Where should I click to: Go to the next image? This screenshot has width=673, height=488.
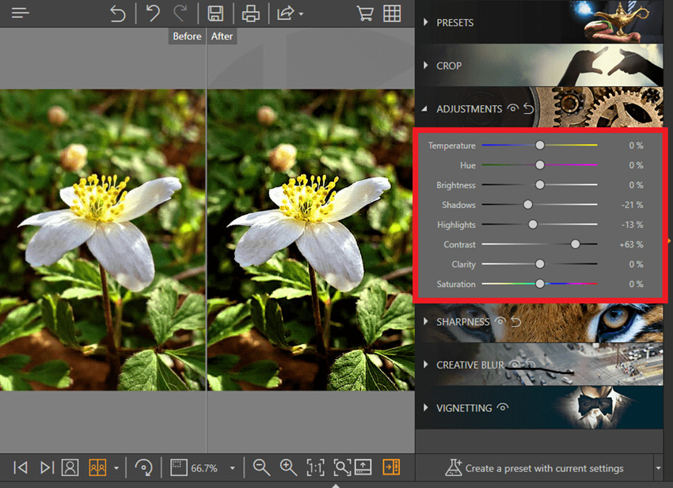47,467
